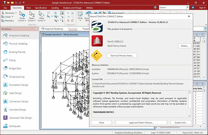Switch to the Specification ribbon tab
Image resolution: width=208 pixels, height=135 pixels.
41,8
